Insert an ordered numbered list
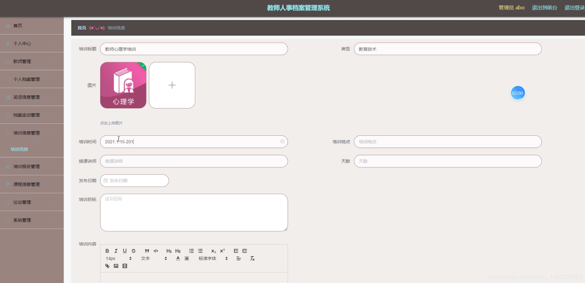585x283 pixels. (x=191, y=251)
